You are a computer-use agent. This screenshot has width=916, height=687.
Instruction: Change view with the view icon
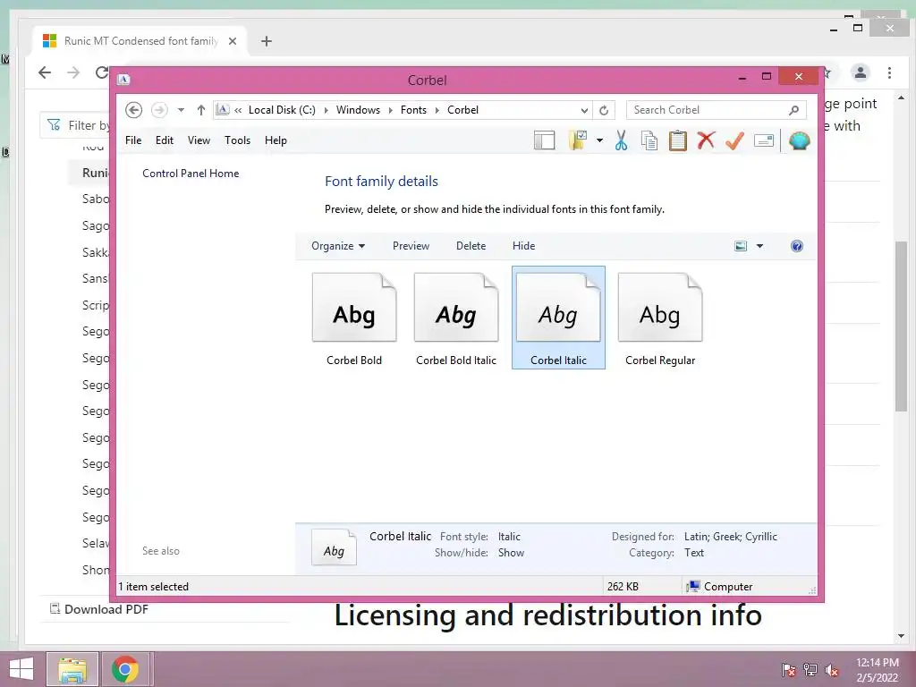coord(741,246)
